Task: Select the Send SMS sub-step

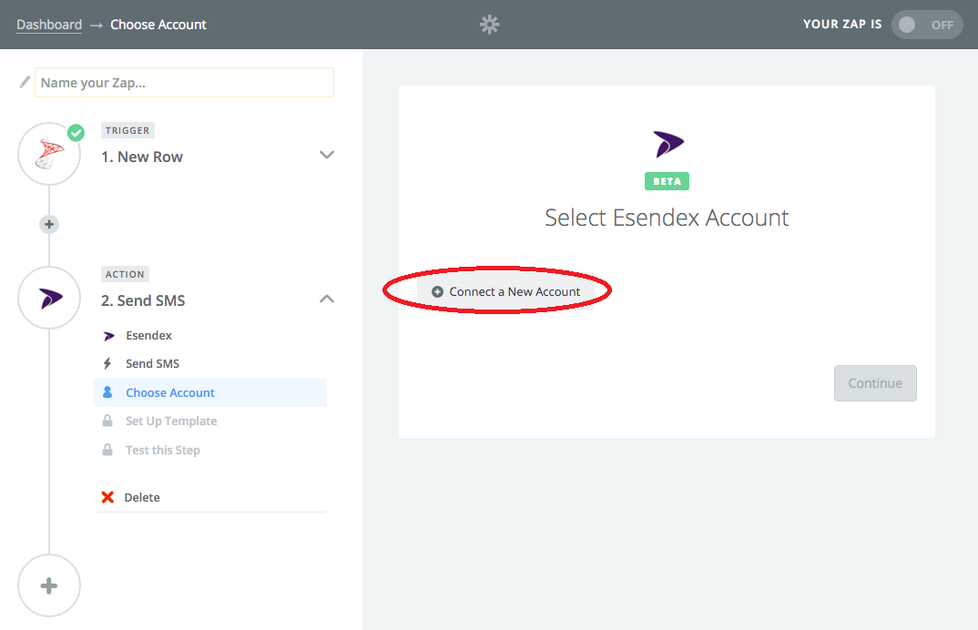Action: tap(152, 363)
